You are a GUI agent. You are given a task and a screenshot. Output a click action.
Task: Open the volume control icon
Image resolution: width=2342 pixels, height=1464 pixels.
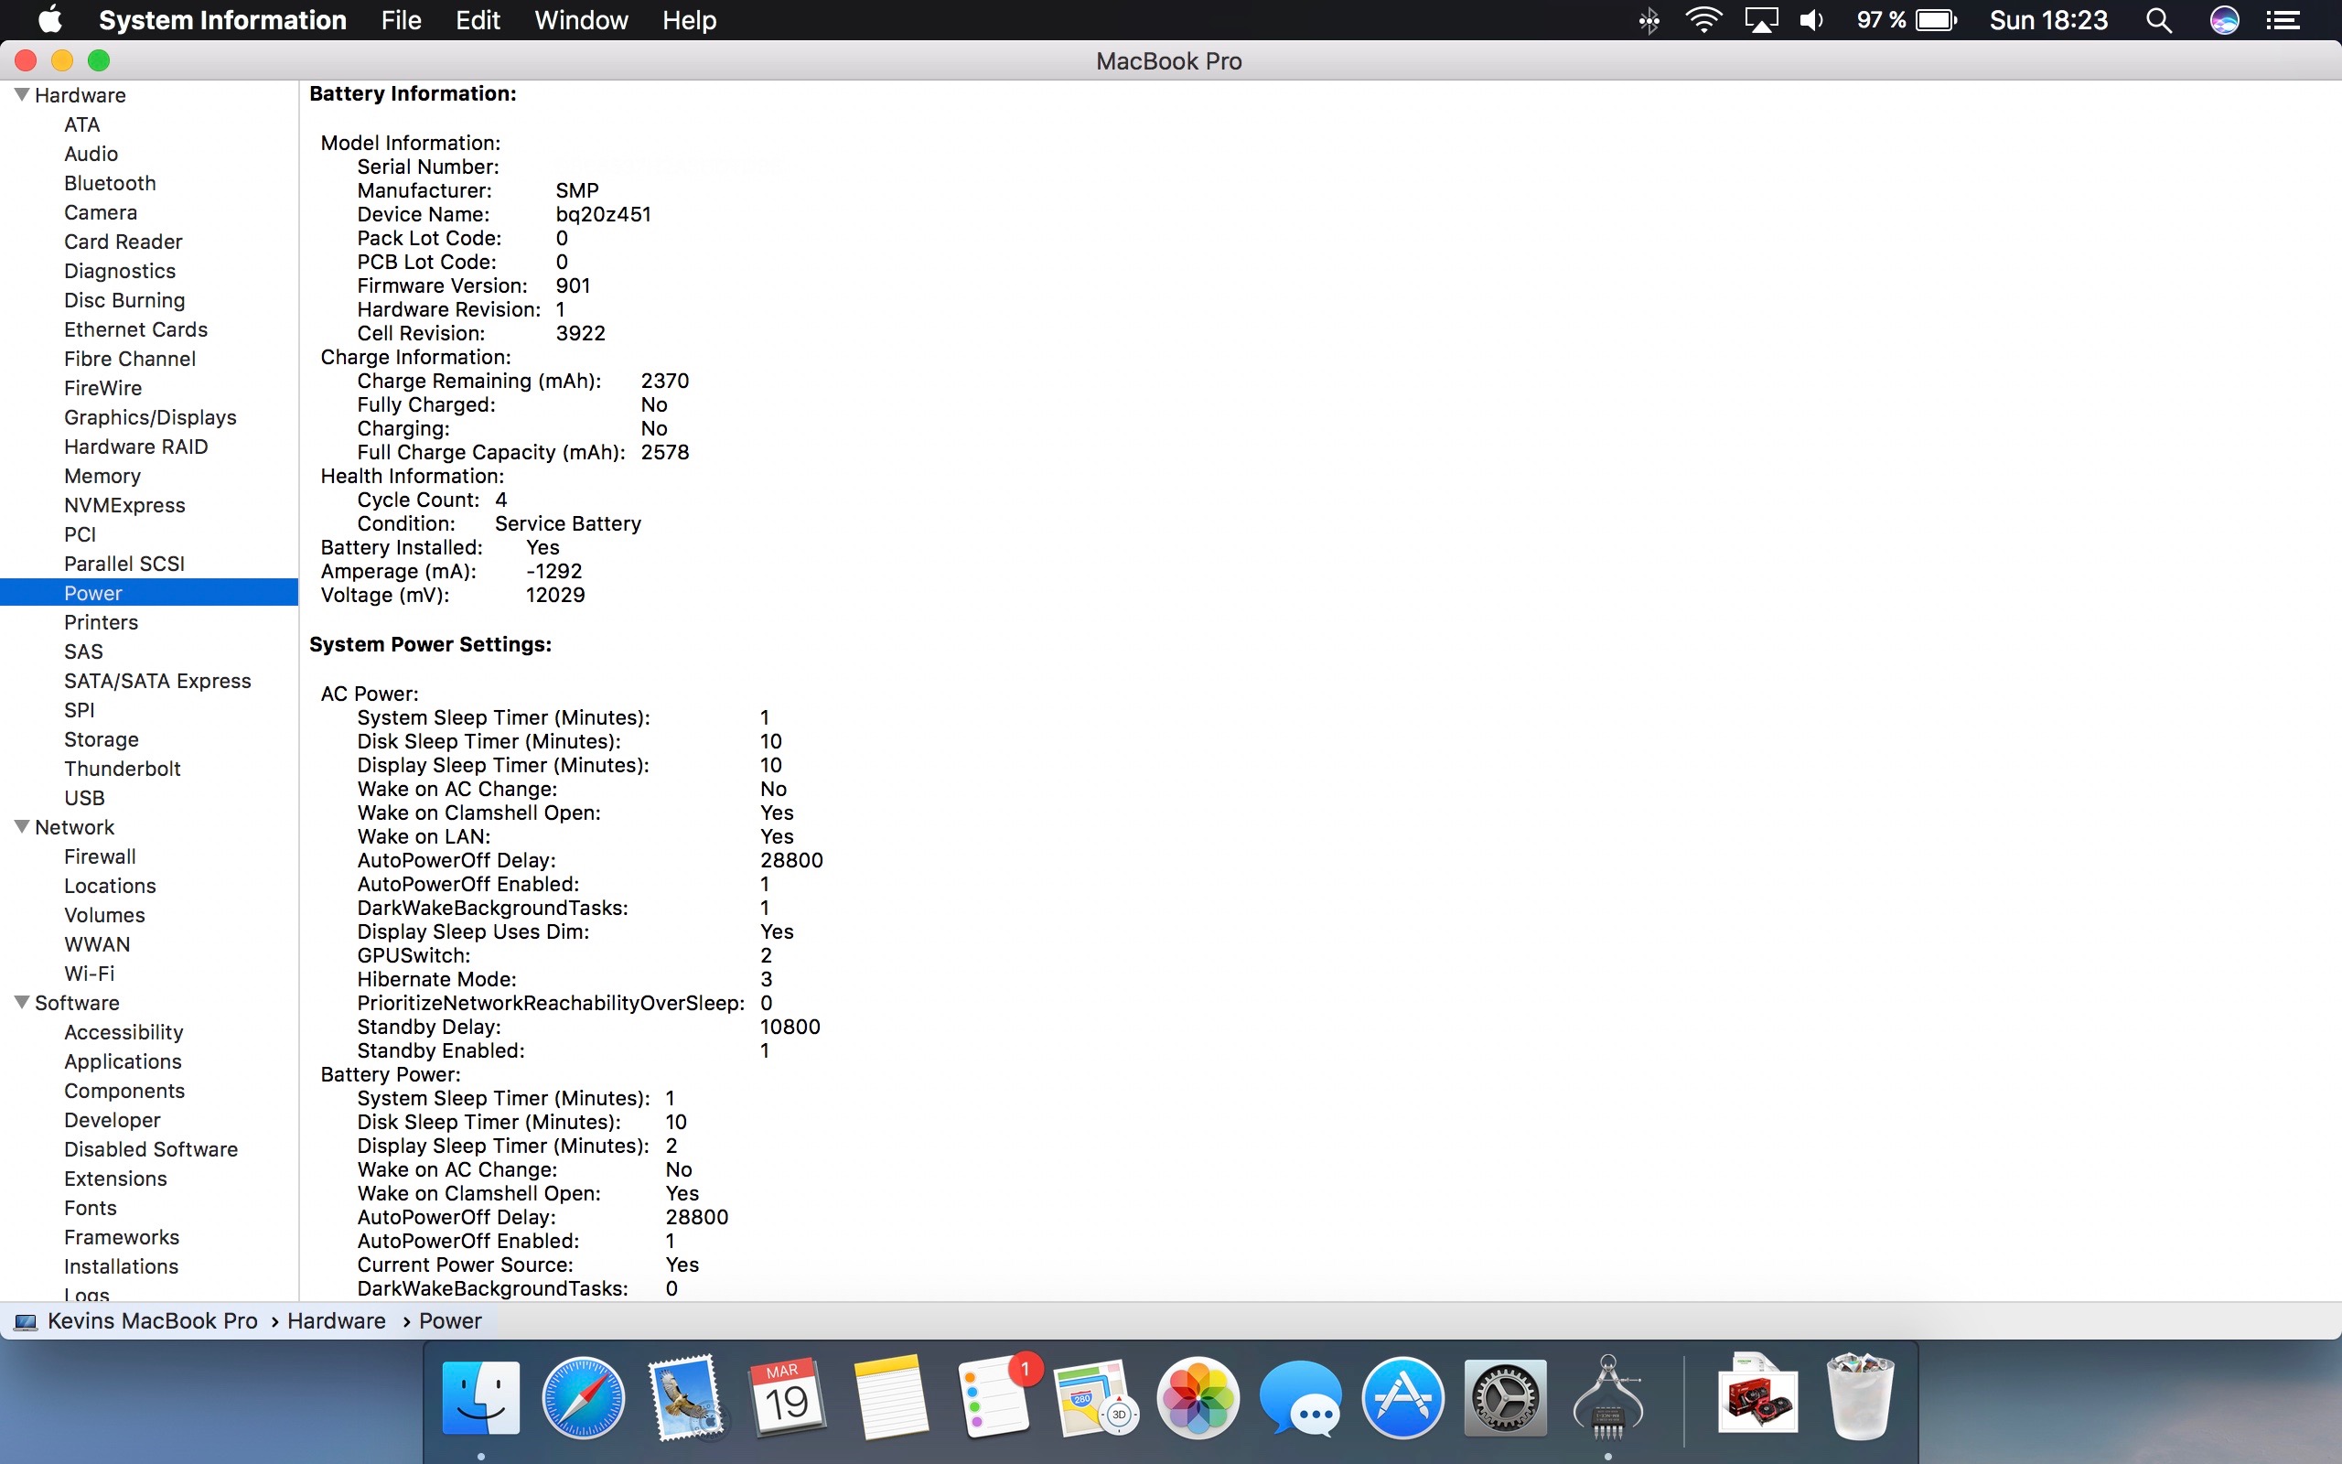click(1810, 20)
